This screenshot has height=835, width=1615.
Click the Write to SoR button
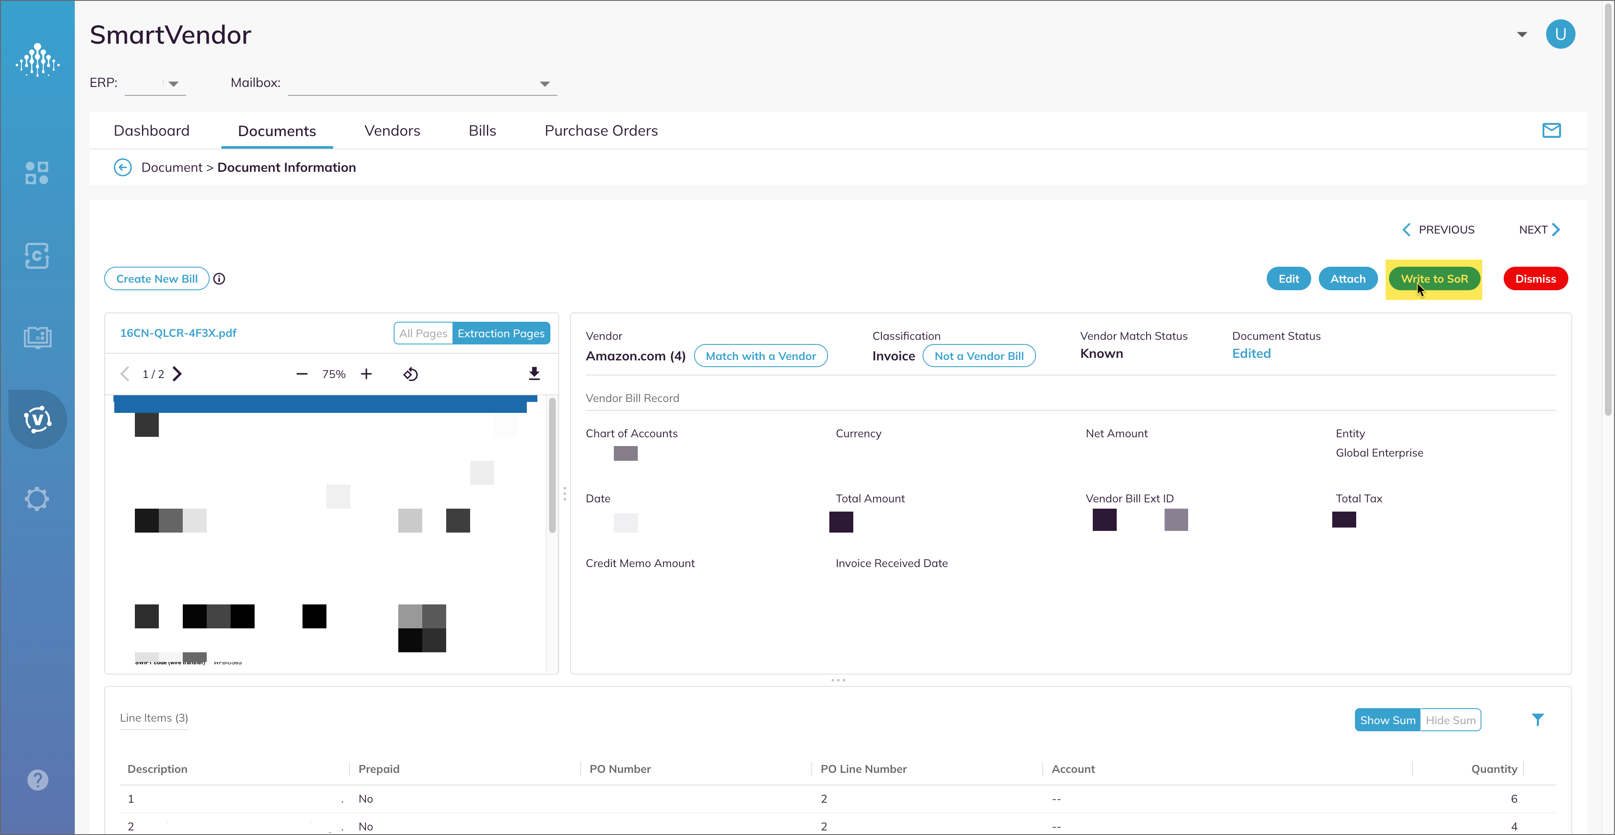click(x=1434, y=278)
